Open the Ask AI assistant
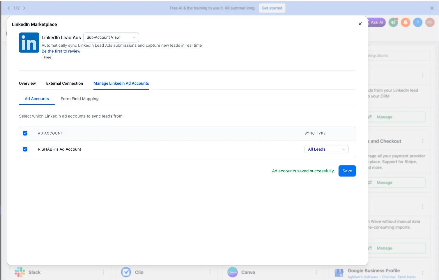Viewport: 439px width, 280px height. coord(377,22)
